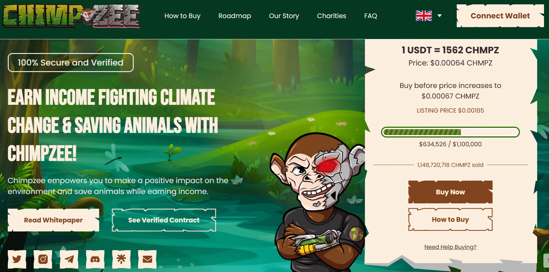Click the Connect Wallet button
549x272 pixels.
click(500, 16)
